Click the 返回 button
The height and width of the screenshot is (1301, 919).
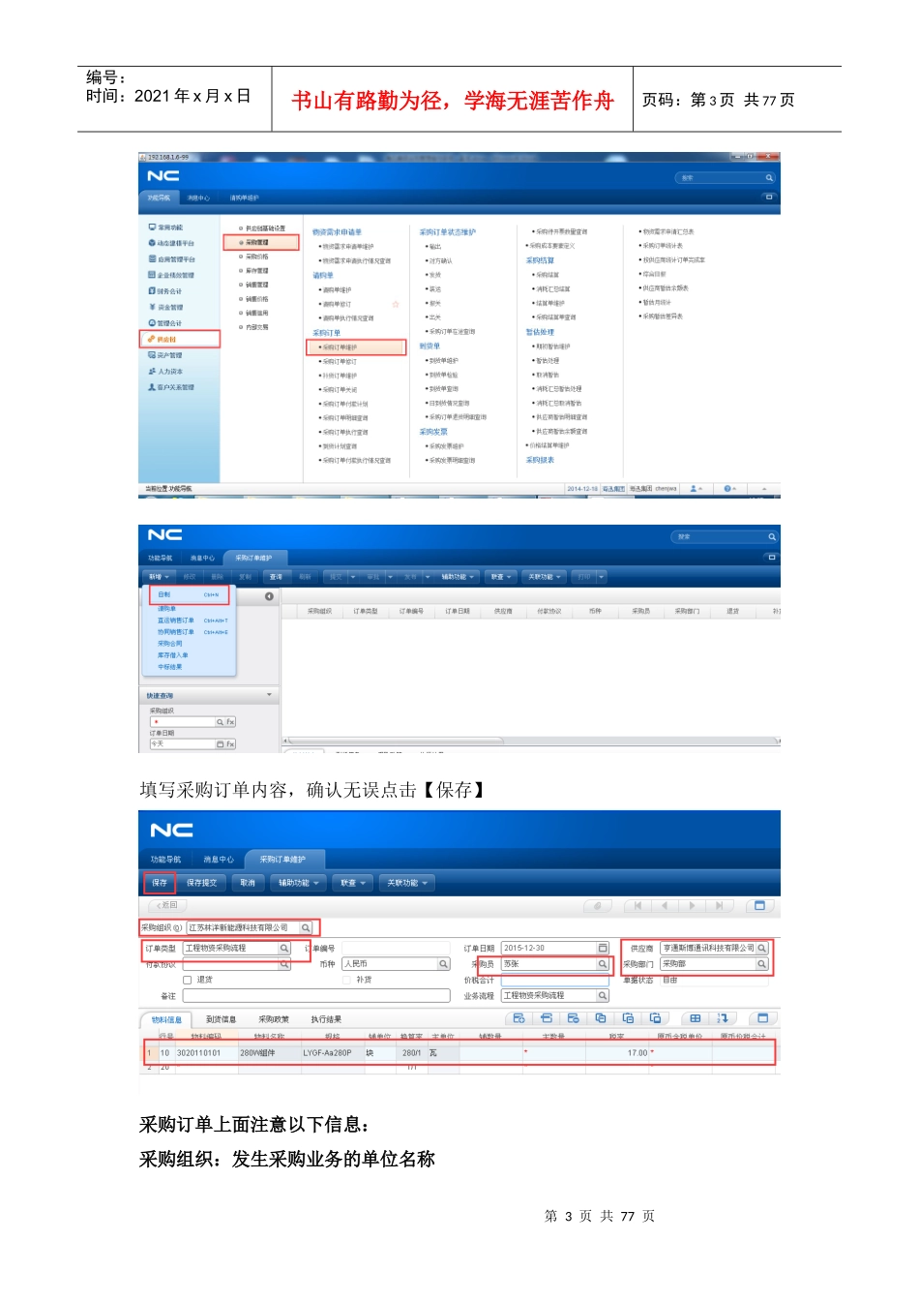[166, 905]
